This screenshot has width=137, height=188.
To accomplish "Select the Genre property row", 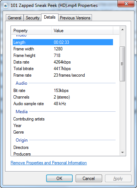I will pyautogui.click(x=63, y=132).
